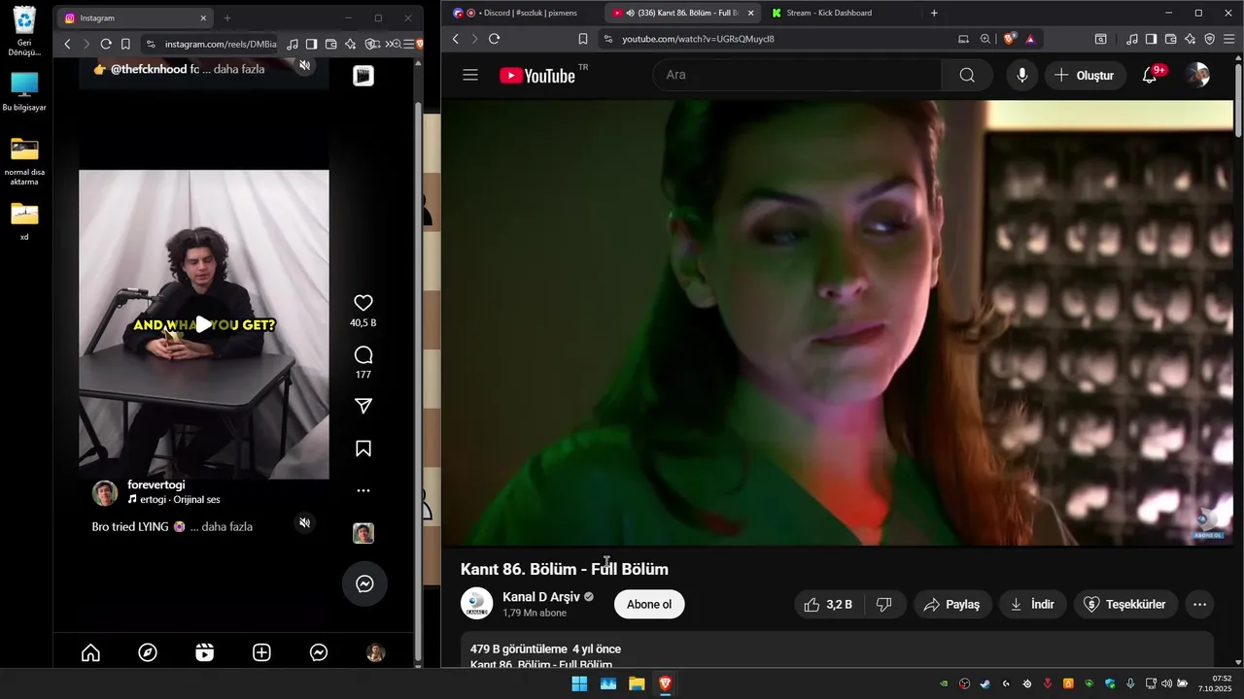Like the video showing 3,2 B
Image resolution: width=1244 pixels, height=699 pixels.
828,604
